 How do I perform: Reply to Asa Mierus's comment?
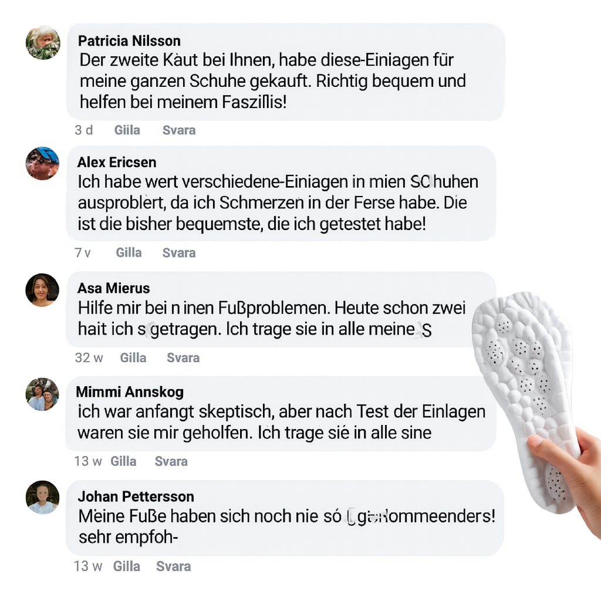tap(183, 357)
